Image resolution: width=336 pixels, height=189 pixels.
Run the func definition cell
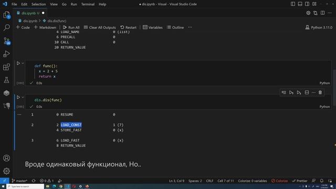pyautogui.click(x=18, y=63)
